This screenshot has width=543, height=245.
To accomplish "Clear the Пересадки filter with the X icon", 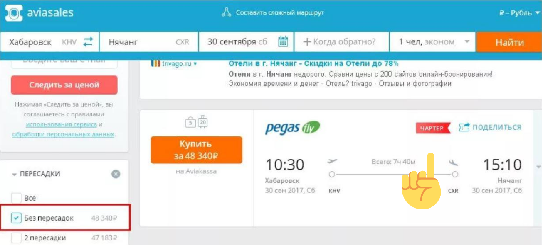I will [116, 174].
